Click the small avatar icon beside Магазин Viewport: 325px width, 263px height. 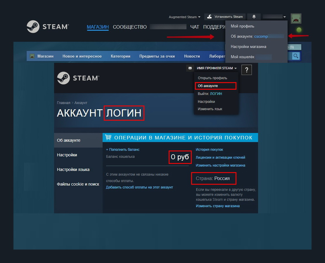coord(32,56)
